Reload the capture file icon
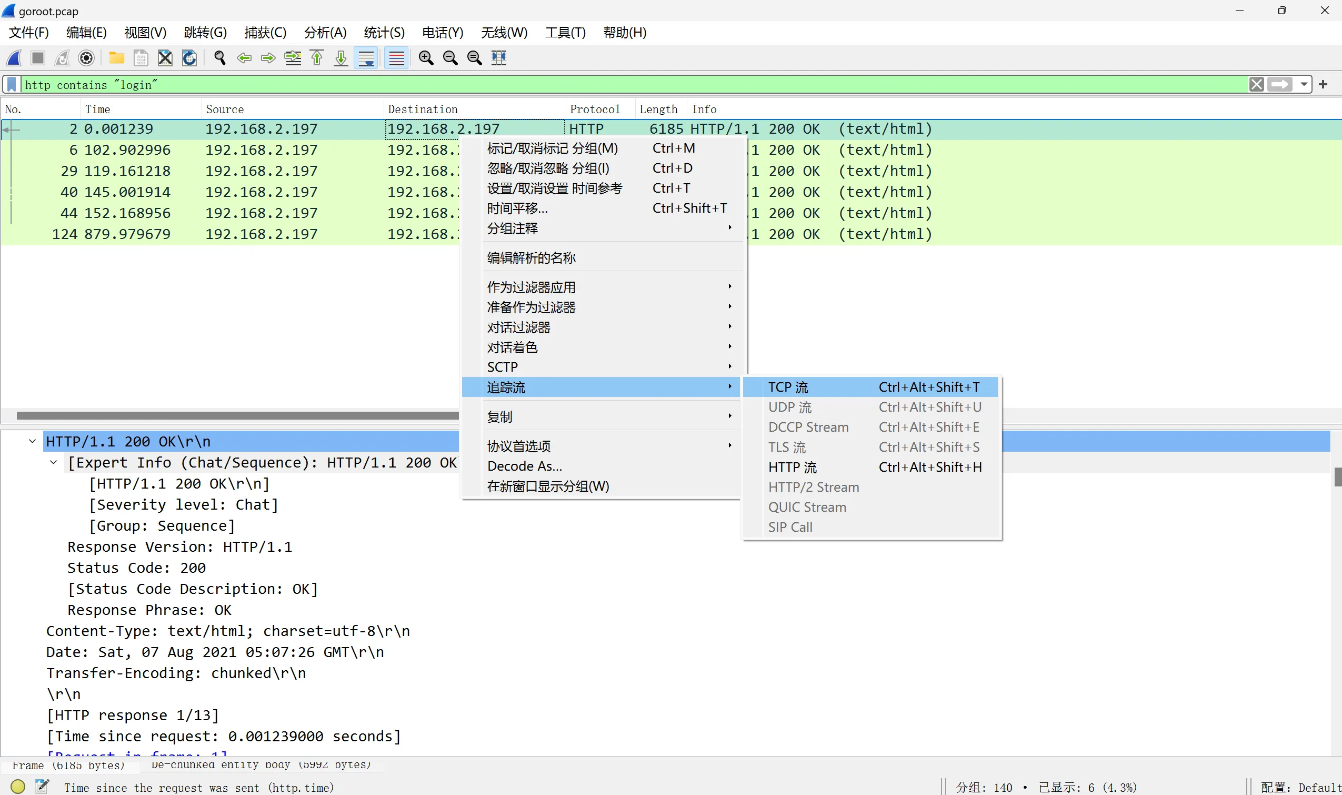The height and width of the screenshot is (795, 1342). [189, 58]
